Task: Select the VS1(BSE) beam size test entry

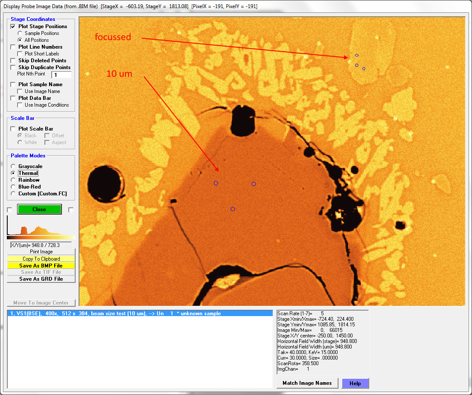Action: click(x=114, y=314)
